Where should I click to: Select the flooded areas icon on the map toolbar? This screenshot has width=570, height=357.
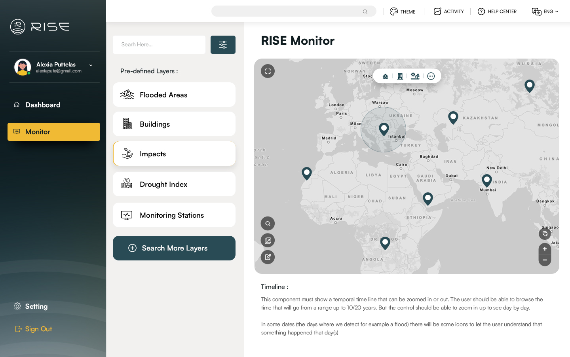point(386,76)
